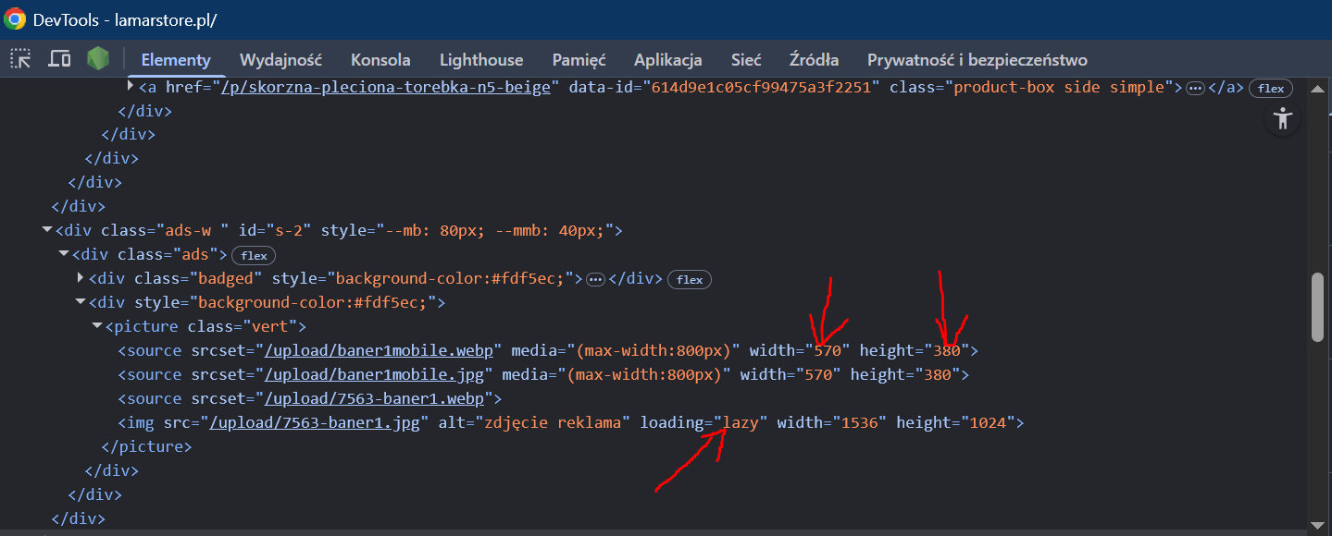Click the green security shield icon
1332x536 pixels.
click(96, 57)
